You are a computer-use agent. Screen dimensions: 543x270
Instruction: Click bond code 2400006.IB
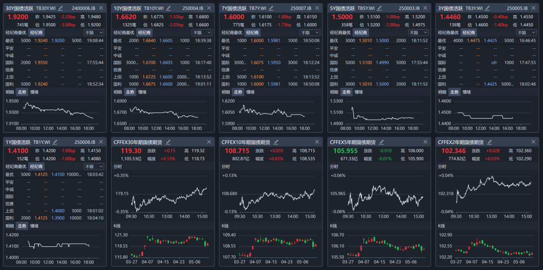83,8
